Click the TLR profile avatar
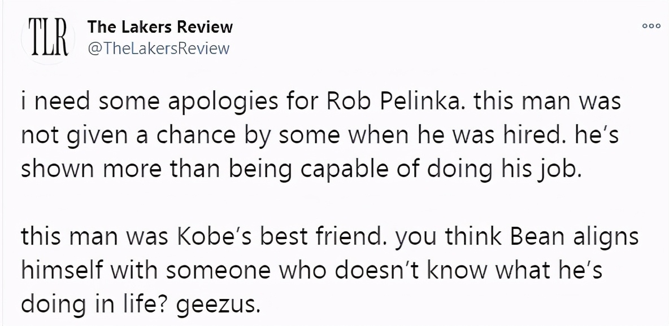 [x=48, y=37]
